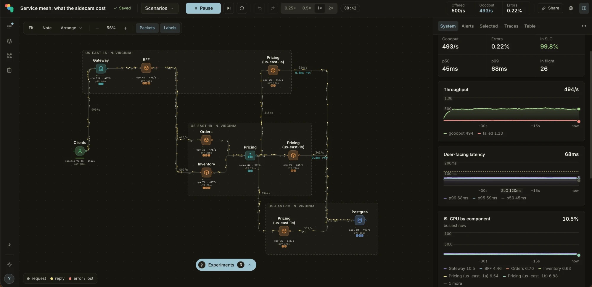
Task: Click the step-forward playback icon
Action: pos(229,8)
